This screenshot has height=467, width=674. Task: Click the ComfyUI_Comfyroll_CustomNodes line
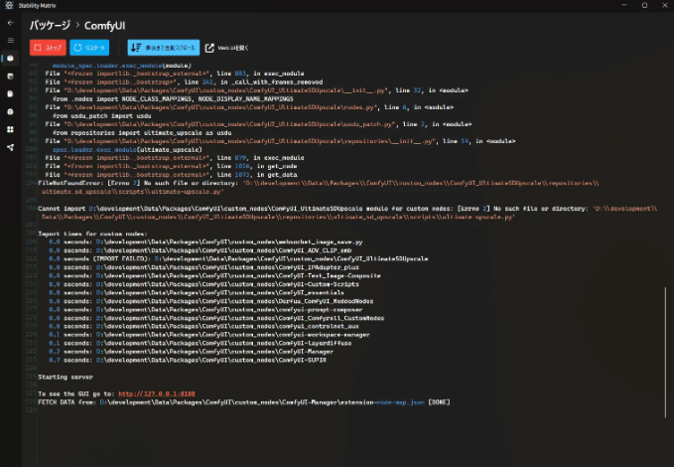(x=216, y=318)
